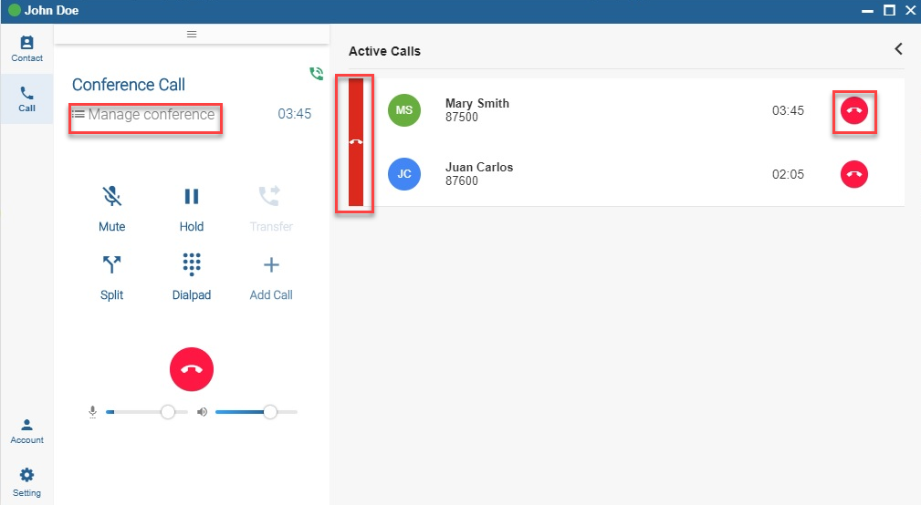Open Manage conference list
The width and height of the screenshot is (921, 505).
point(144,115)
